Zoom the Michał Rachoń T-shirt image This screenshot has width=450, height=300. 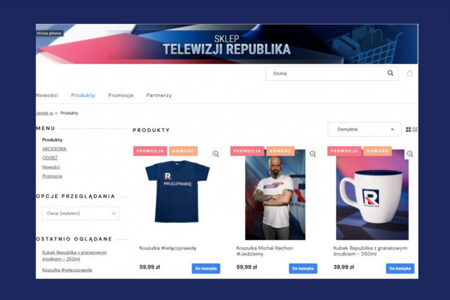click(x=313, y=154)
